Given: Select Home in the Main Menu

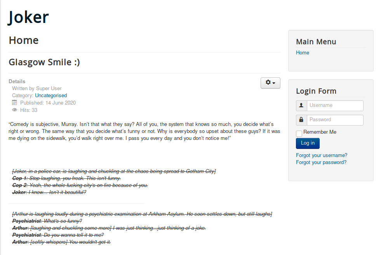Looking at the screenshot, I should coord(303,52).
